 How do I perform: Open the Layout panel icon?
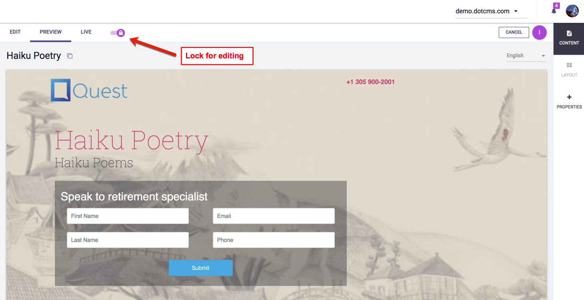click(569, 65)
